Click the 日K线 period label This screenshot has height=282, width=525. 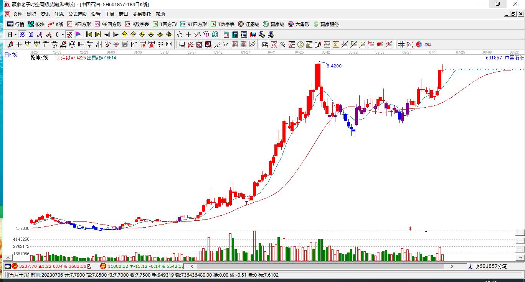(x=11, y=55)
